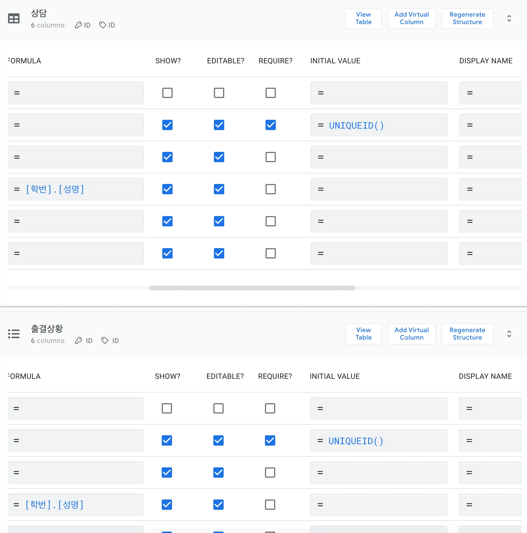Viewport: 527px width, 533px height.
Task: Click the DISPLAY NAME header in 출결상황
Action: 485,376
